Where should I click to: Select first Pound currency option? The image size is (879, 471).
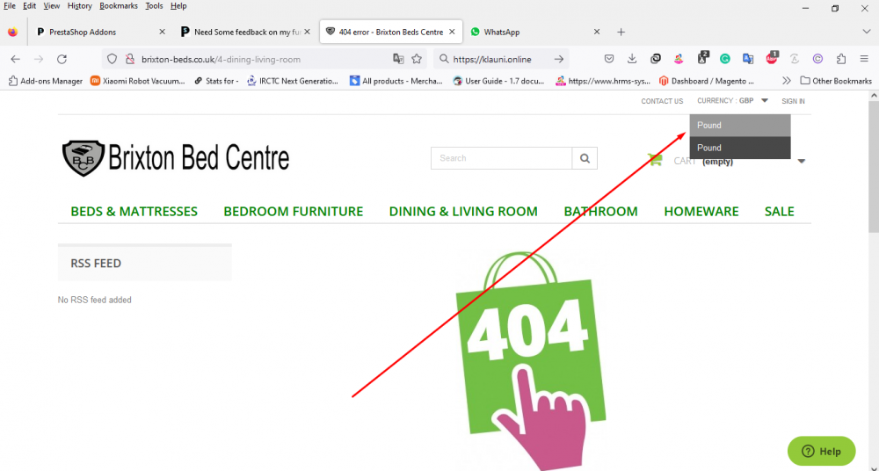coord(740,126)
